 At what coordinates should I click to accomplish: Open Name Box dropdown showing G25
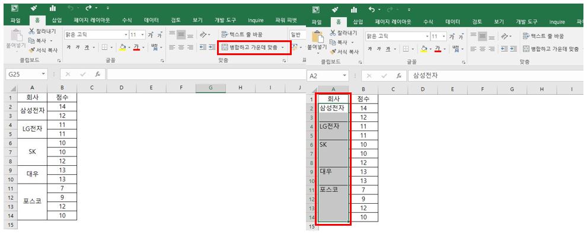[44, 75]
